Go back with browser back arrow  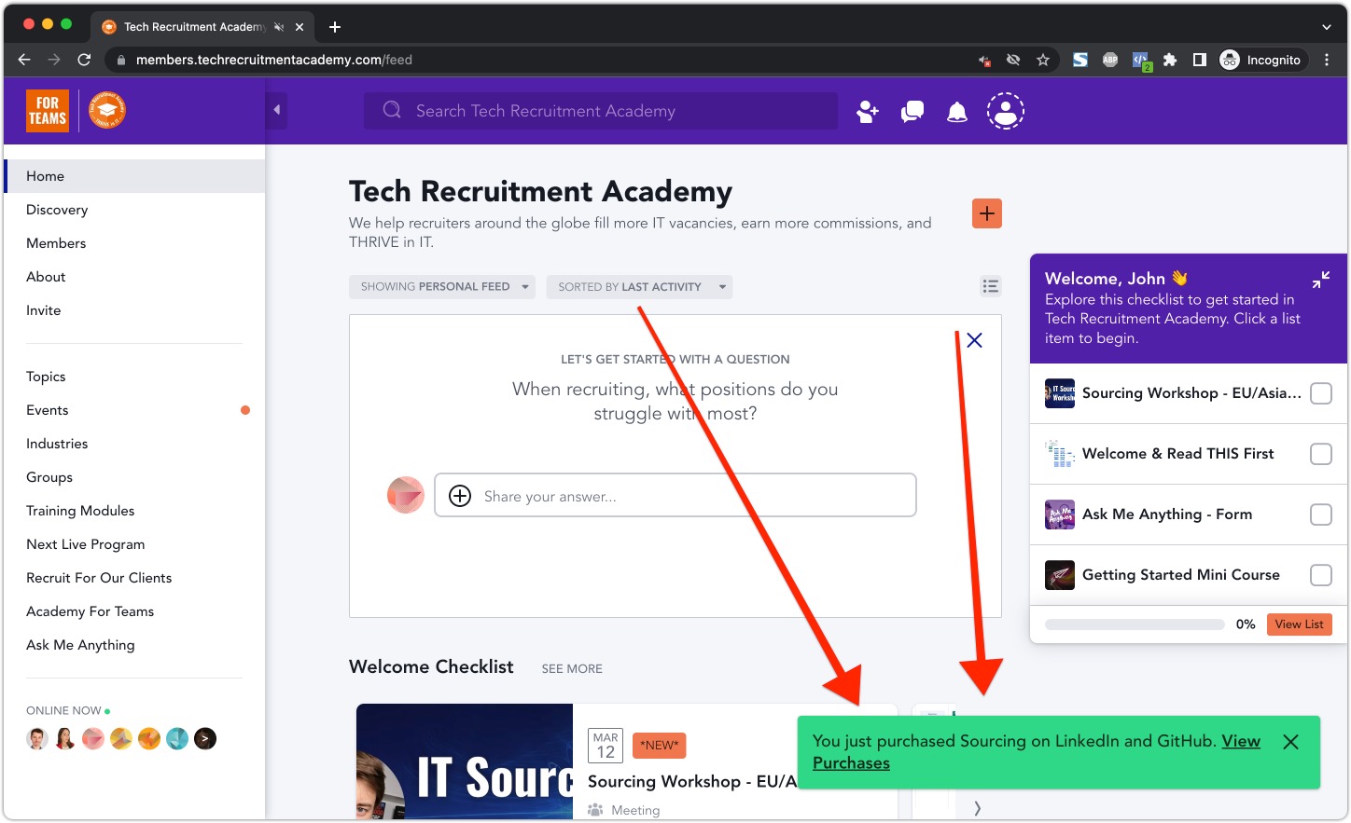(x=24, y=60)
